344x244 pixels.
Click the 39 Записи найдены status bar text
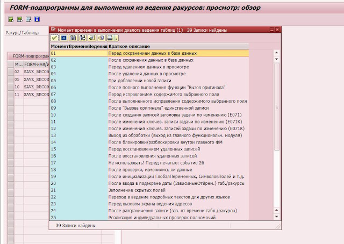tap(75, 225)
